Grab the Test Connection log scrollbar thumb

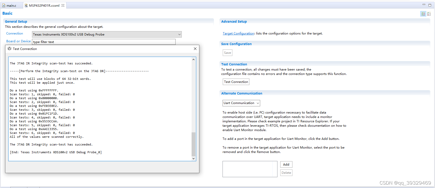[193, 144]
